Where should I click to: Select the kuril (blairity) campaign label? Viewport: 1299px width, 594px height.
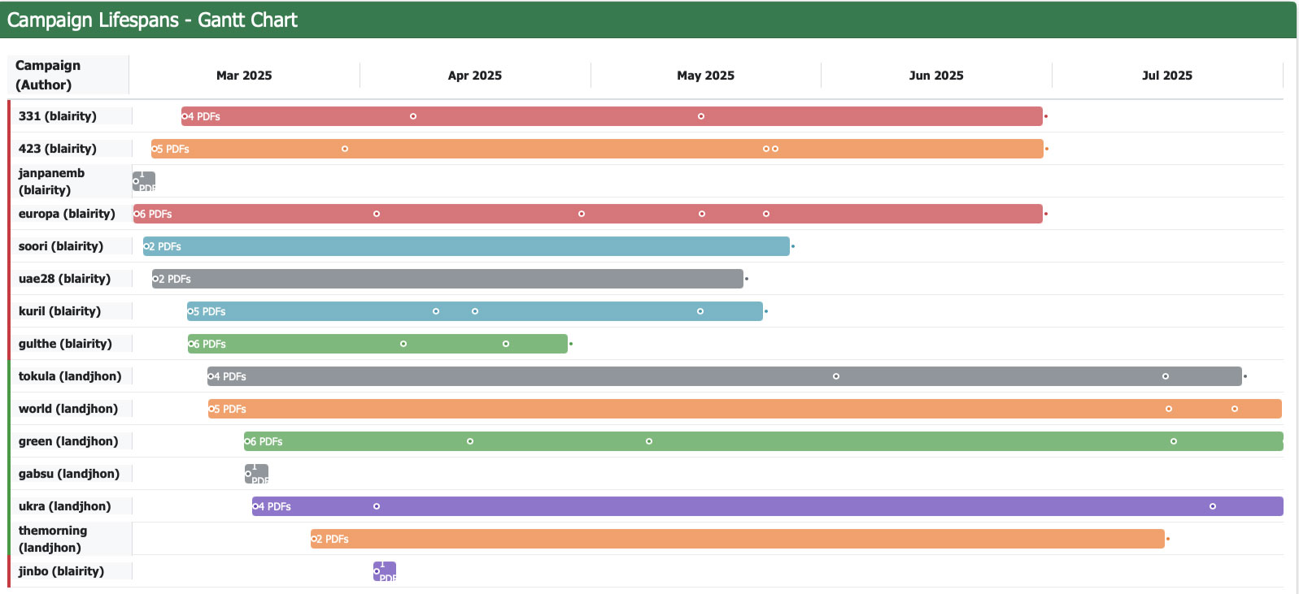coord(59,311)
